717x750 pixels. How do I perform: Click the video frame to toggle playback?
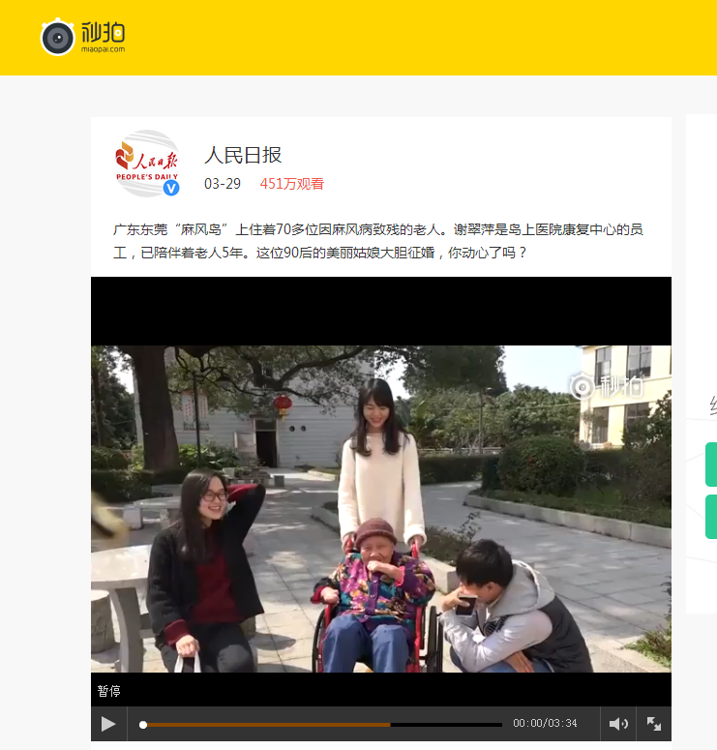pos(381,509)
